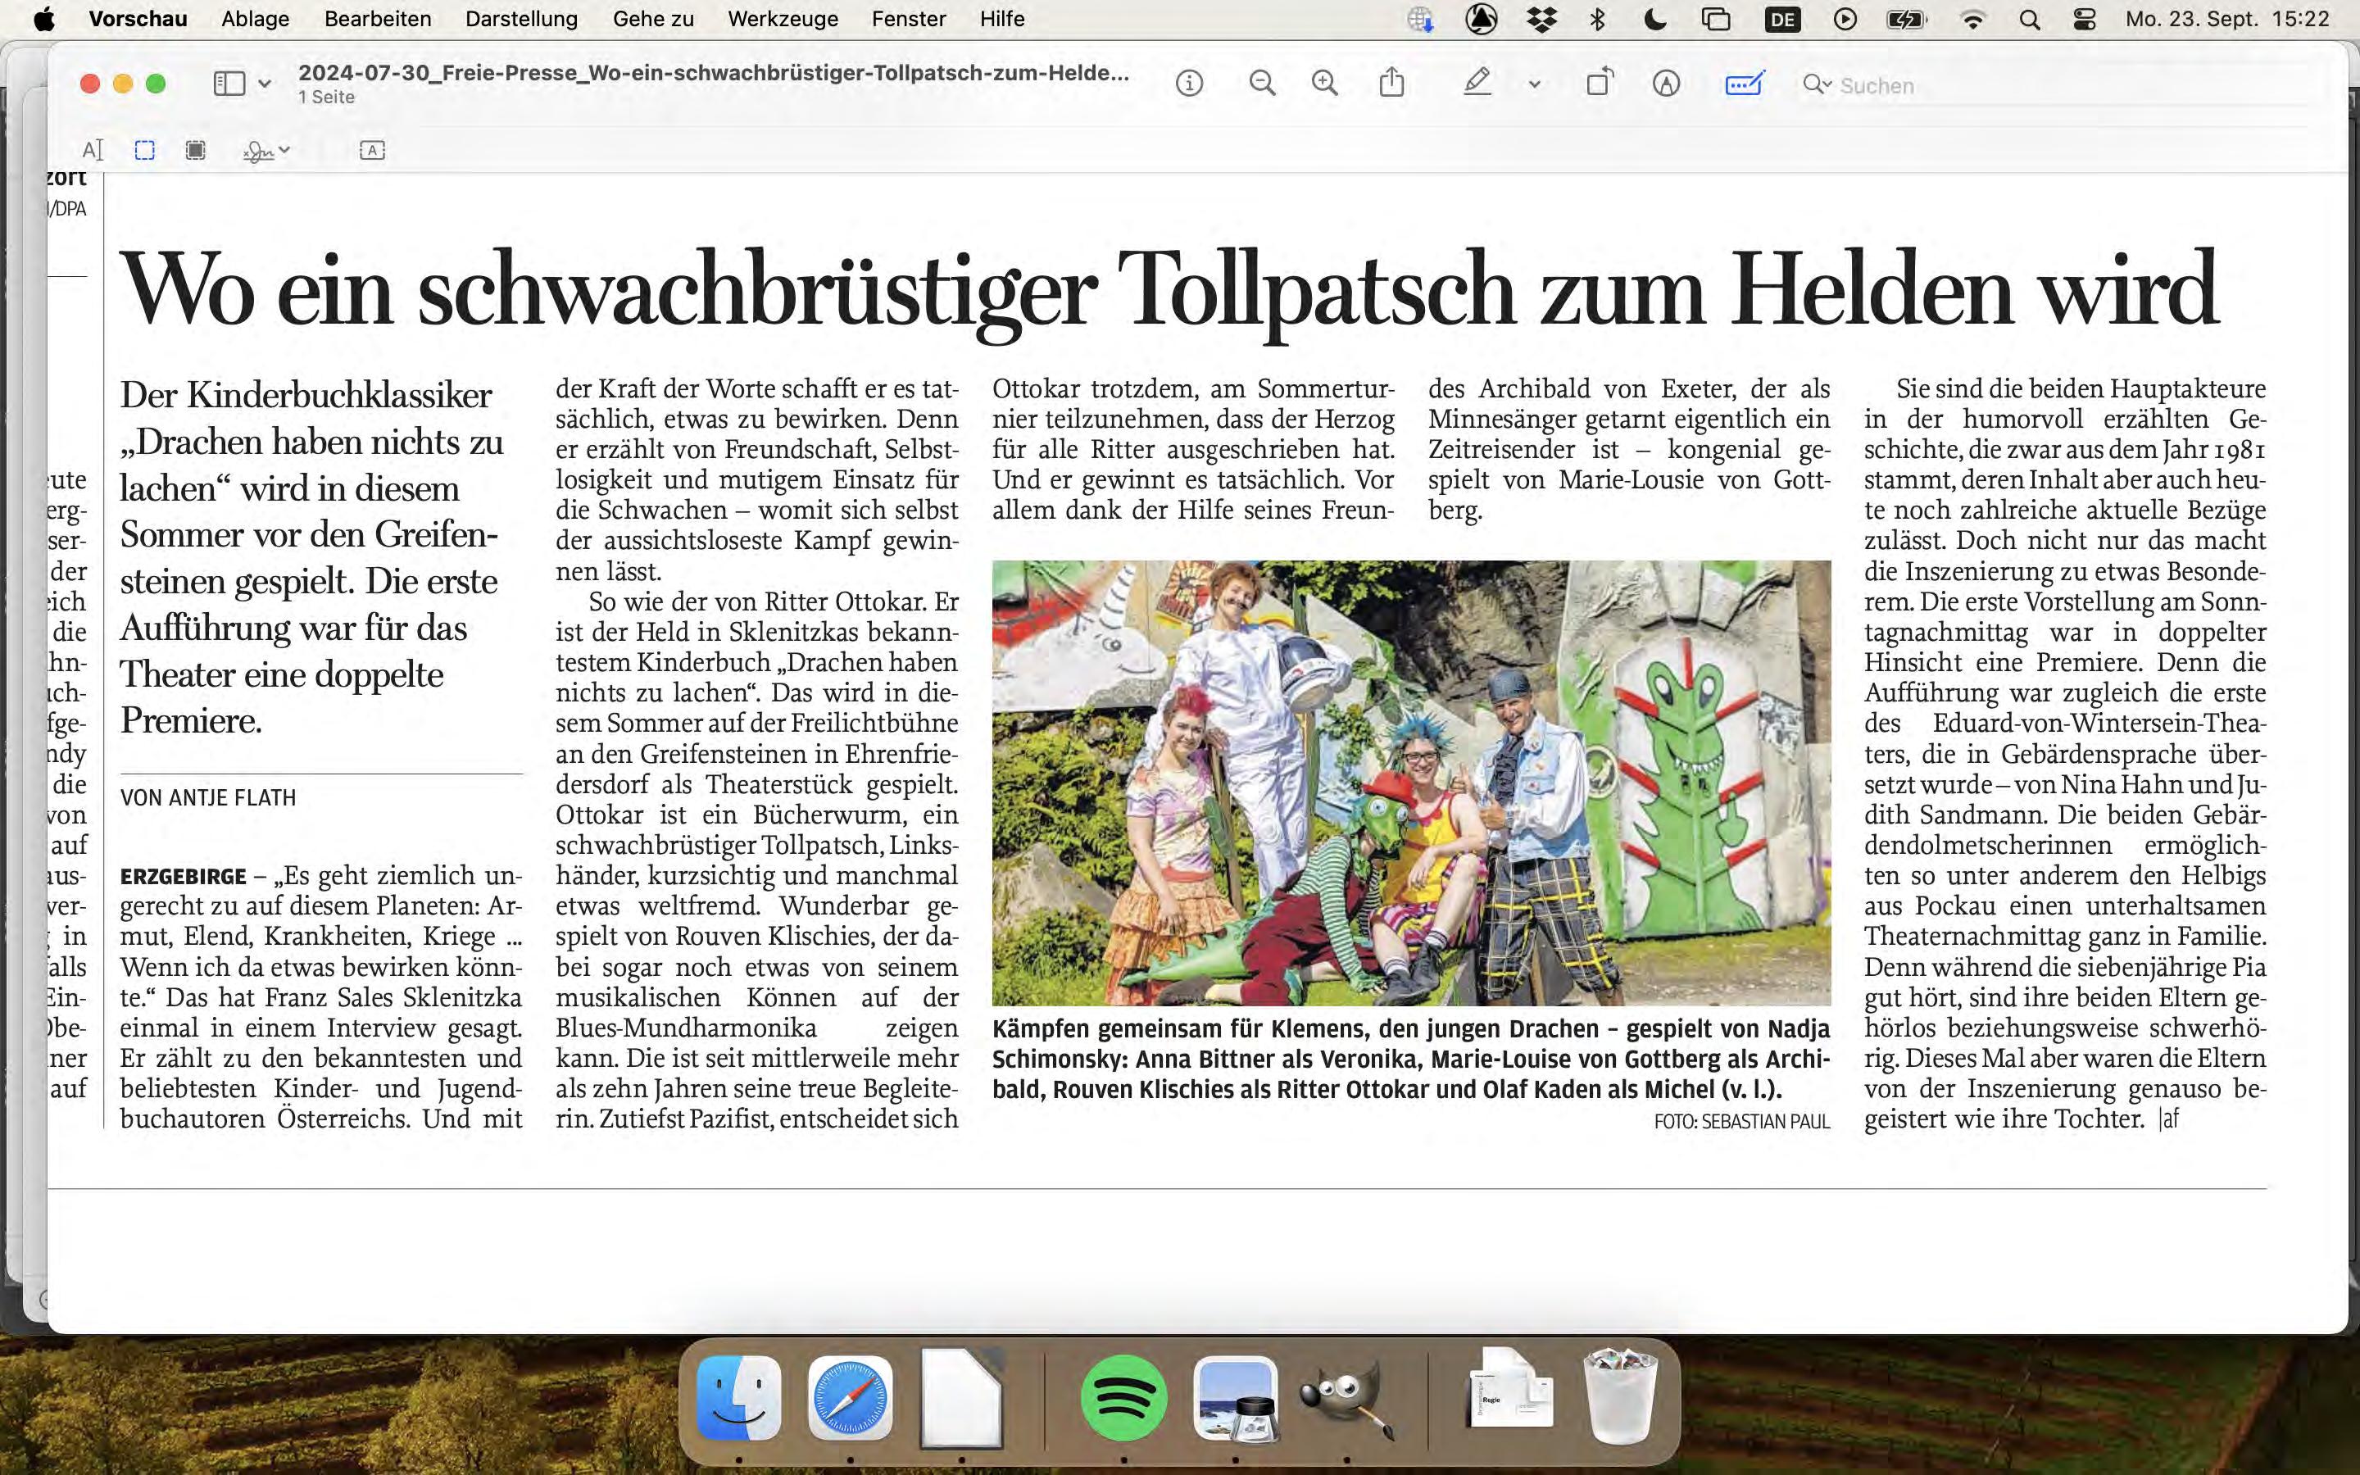Activate the rectangular selection tool
The height and width of the screenshot is (1475, 2360).
pyautogui.click(x=144, y=150)
